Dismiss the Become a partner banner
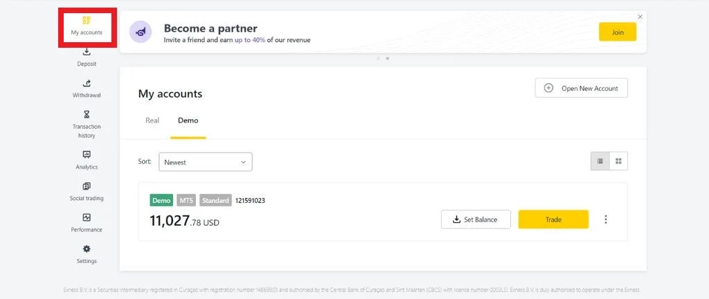709x299 pixels. tap(640, 17)
